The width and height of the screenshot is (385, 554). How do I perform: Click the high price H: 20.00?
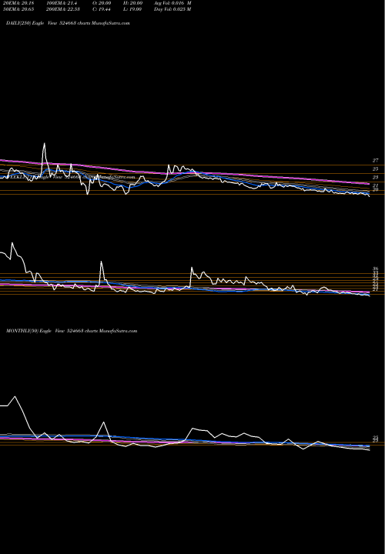pos(133,3)
